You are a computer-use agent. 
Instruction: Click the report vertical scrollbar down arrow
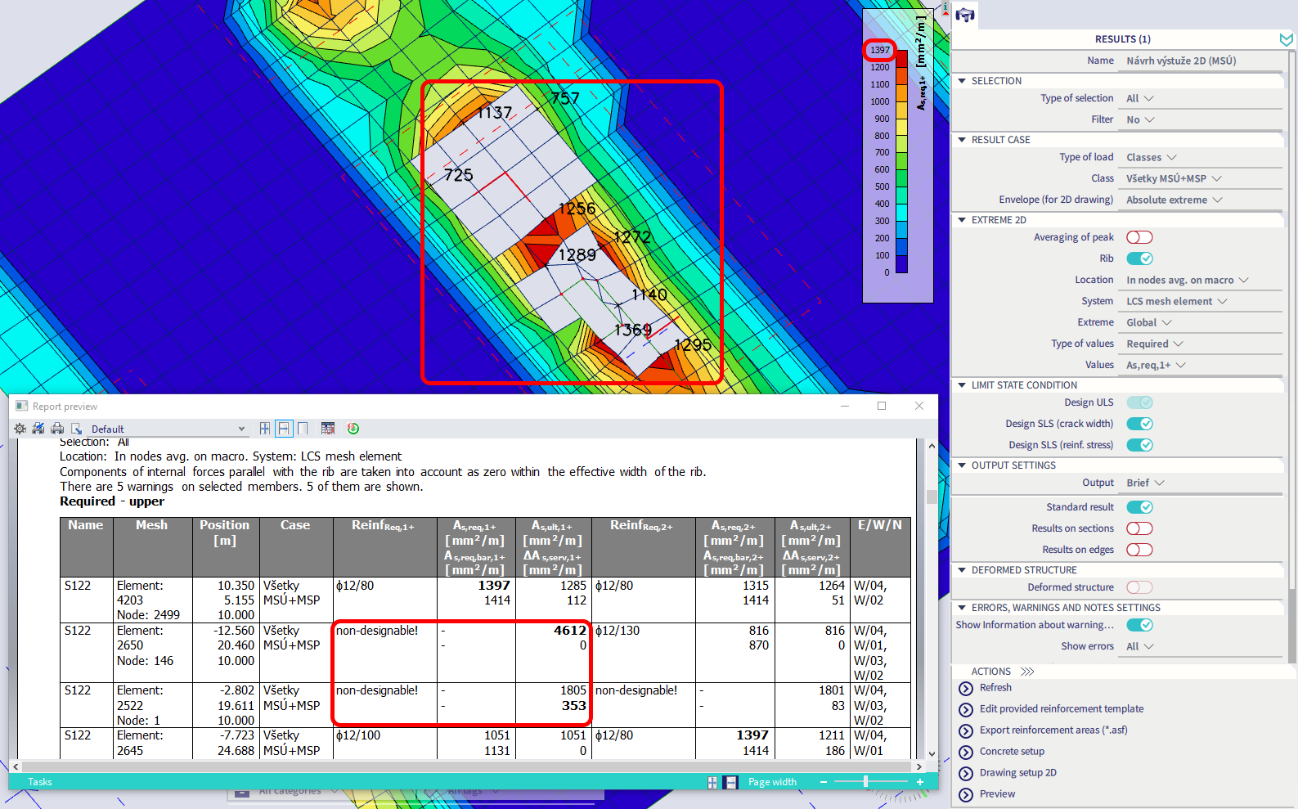[x=932, y=754]
